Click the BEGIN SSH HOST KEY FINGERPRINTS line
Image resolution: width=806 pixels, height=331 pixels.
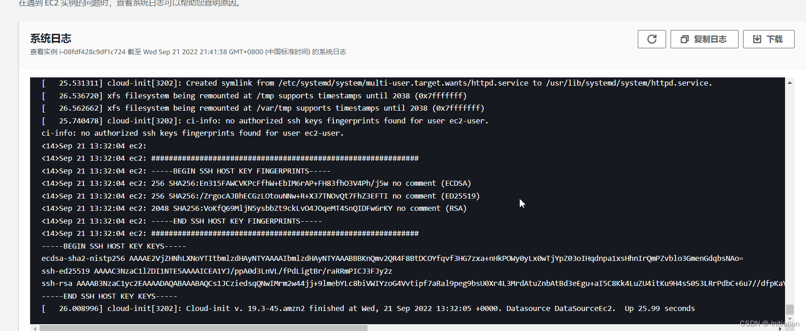click(186, 171)
